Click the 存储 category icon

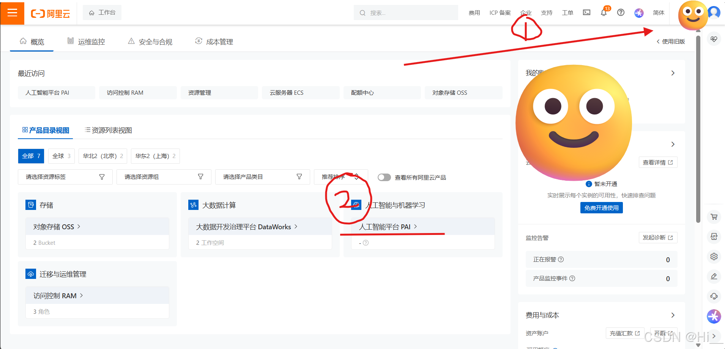(x=31, y=205)
